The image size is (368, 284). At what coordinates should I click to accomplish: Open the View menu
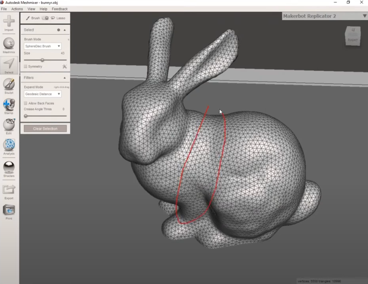(x=31, y=9)
